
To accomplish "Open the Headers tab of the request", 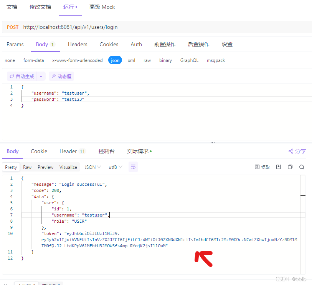I will (78, 44).
